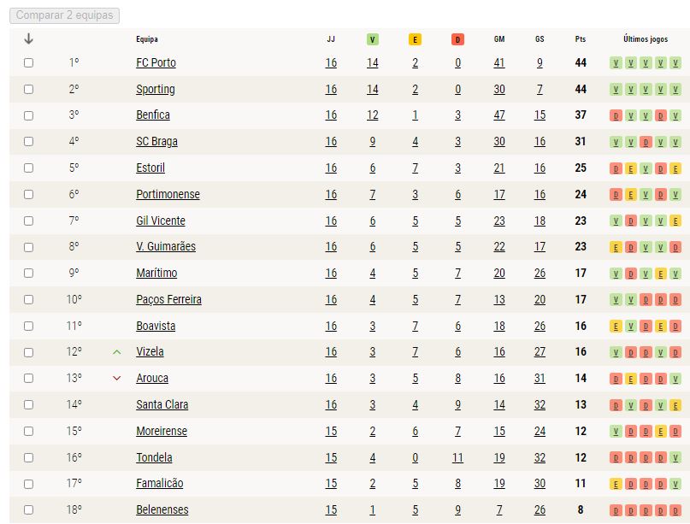Tick the Benfica checkbox
This screenshot has height=524, width=690.
tap(28, 115)
